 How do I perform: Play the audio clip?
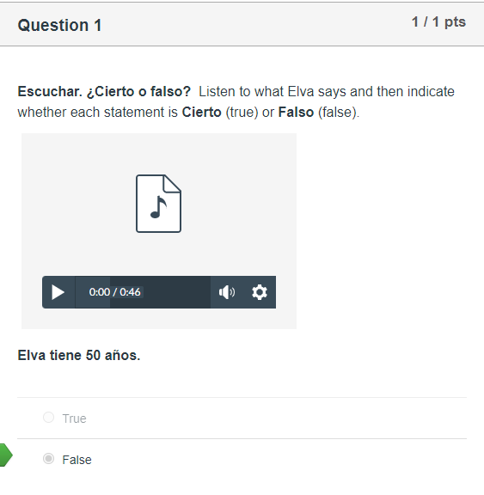pos(58,292)
